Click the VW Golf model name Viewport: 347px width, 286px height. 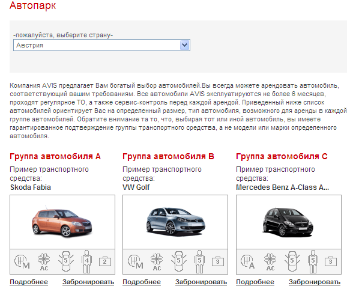pos(136,187)
